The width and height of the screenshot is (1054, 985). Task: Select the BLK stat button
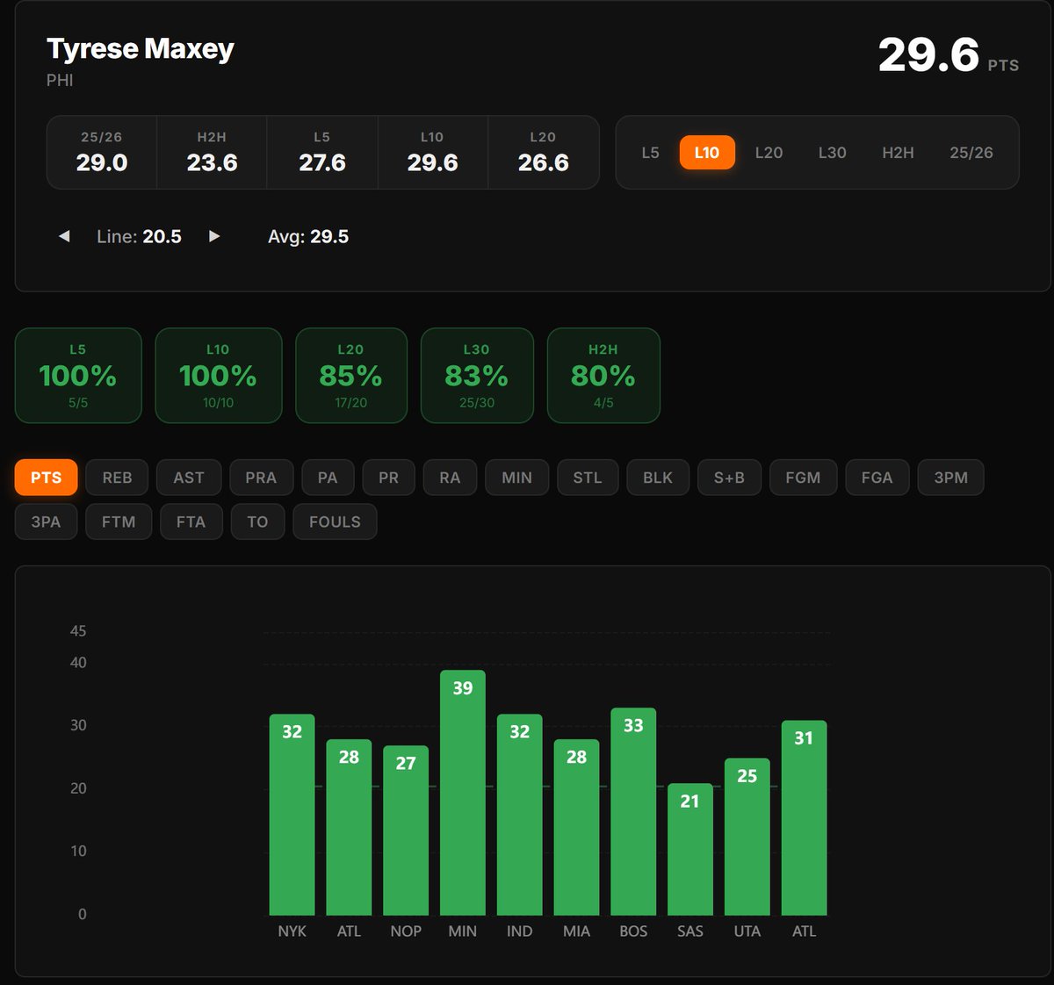point(658,478)
